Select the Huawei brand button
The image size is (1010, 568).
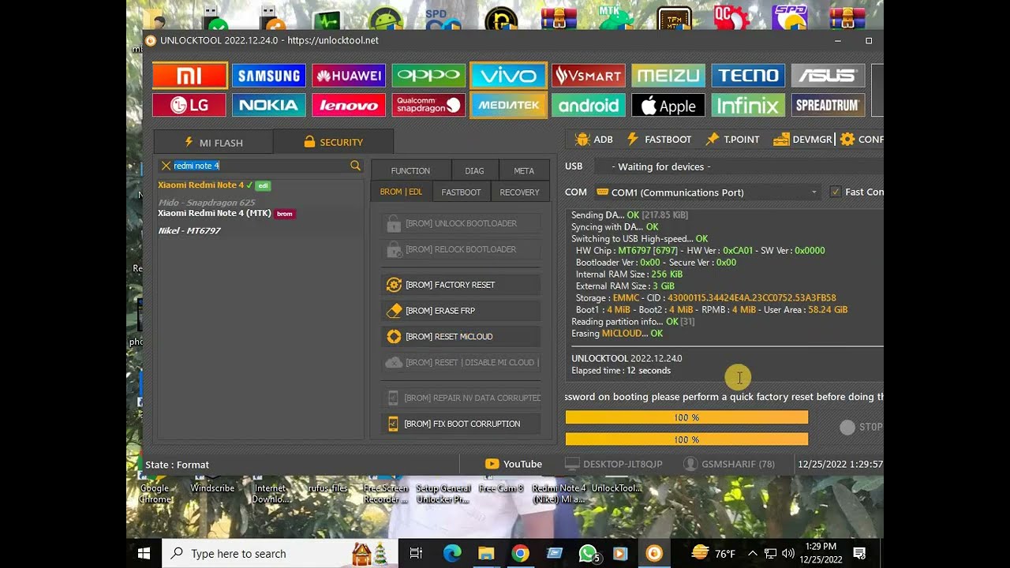point(349,76)
